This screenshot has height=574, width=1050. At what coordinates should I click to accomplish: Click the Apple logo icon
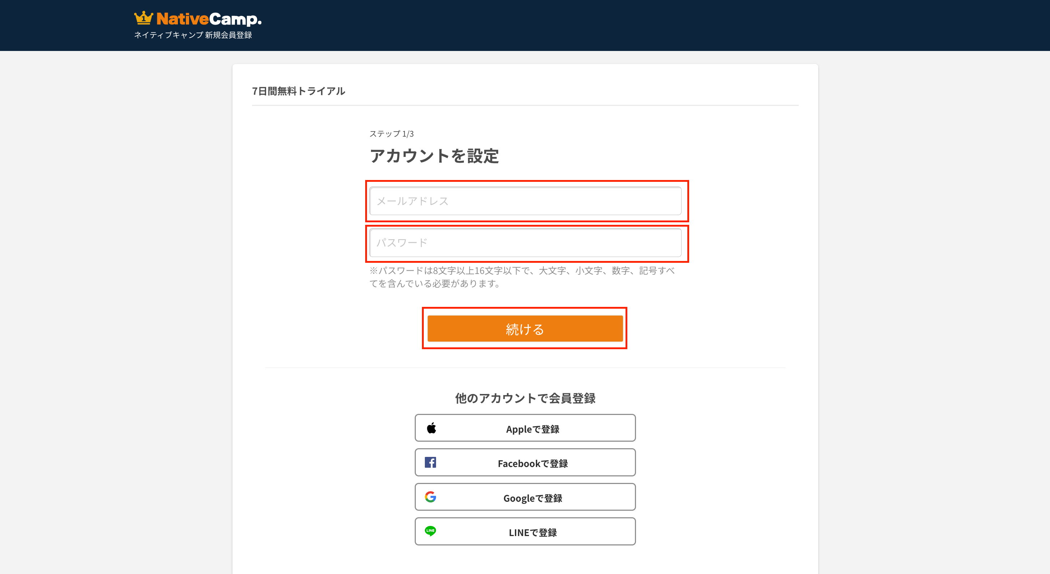[431, 428]
